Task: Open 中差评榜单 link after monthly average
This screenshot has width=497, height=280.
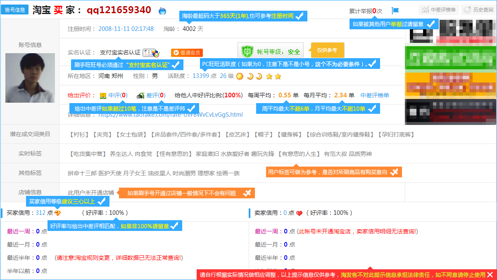Action: [x=375, y=95]
